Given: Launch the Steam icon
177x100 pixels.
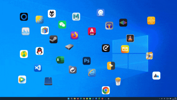Looking at the screenshot, I should click(53, 39).
